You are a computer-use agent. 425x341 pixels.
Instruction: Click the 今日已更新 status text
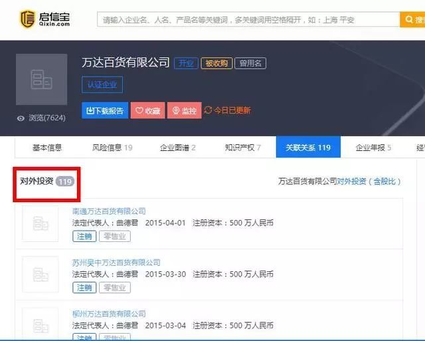(232, 110)
